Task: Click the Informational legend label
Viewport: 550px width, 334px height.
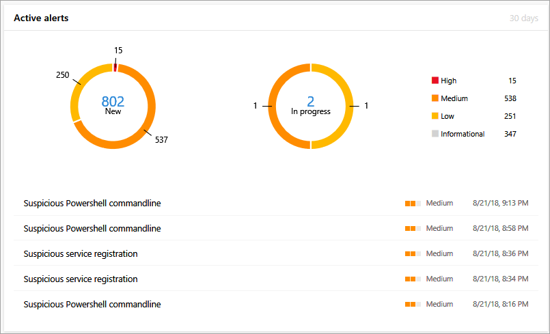Action: 463,134
